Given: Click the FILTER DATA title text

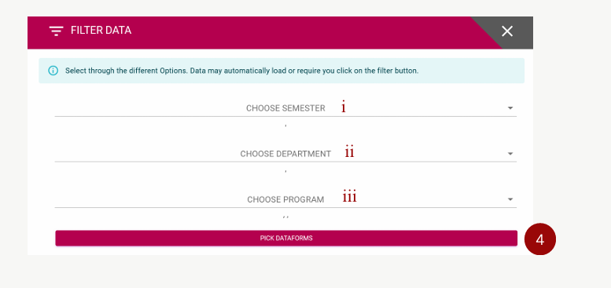Looking at the screenshot, I should (x=101, y=31).
